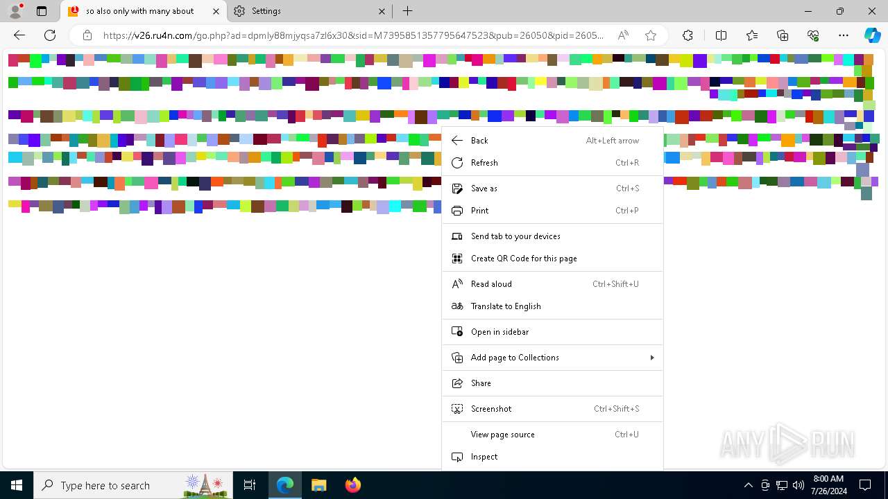The width and height of the screenshot is (888, 499).
Task: Open the tab actions menu icon
Action: click(x=42, y=11)
